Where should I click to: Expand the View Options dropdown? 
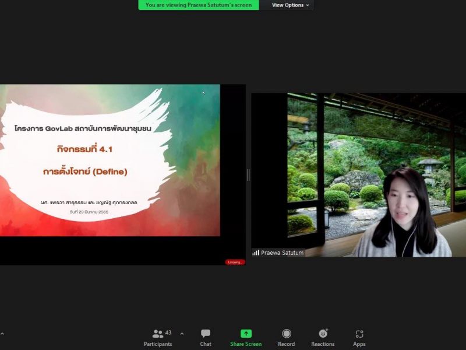pyautogui.click(x=291, y=5)
